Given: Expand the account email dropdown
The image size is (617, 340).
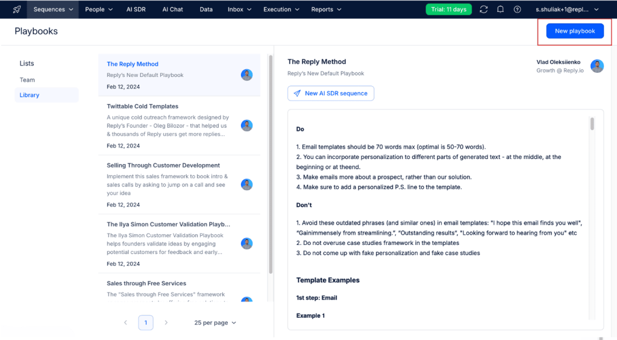Looking at the screenshot, I should (x=567, y=10).
